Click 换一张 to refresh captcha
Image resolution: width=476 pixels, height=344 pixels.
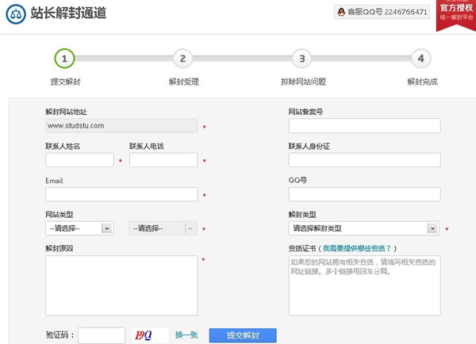click(x=186, y=335)
